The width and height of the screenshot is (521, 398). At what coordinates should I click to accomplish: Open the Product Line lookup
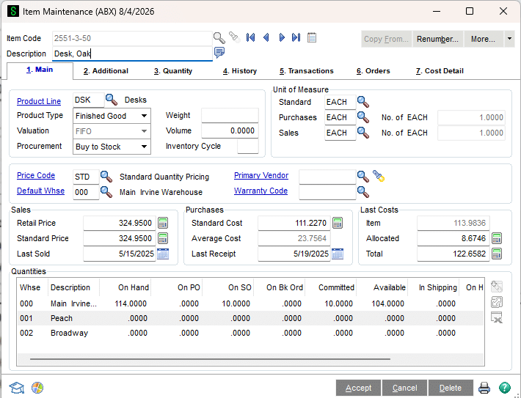112,100
